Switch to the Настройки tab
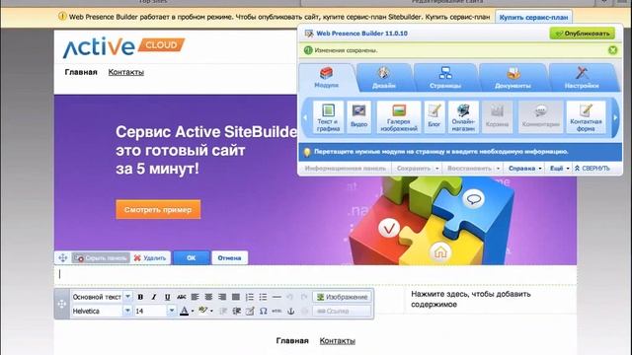Viewport: 632px width, 355px height. click(x=582, y=77)
